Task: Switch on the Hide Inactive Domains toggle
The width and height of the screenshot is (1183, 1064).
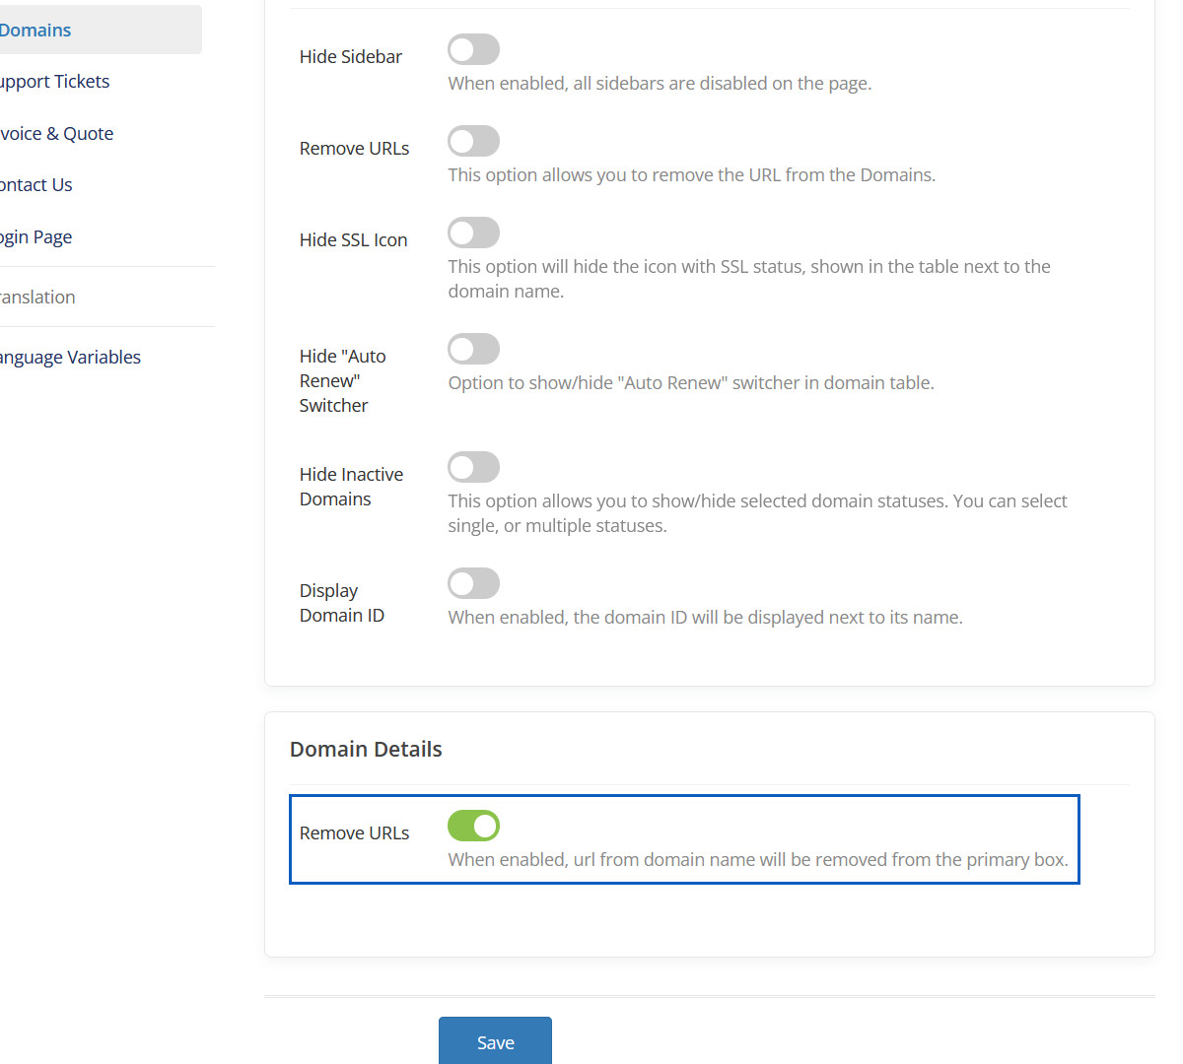Action: (x=473, y=467)
